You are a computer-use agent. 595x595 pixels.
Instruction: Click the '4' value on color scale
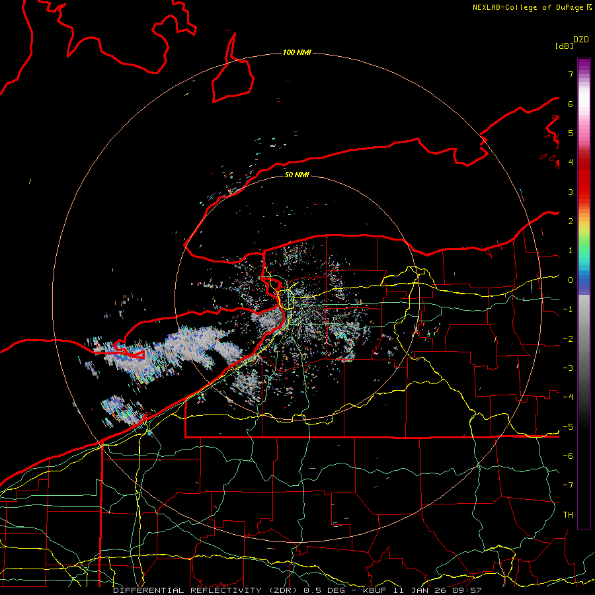pos(571,163)
